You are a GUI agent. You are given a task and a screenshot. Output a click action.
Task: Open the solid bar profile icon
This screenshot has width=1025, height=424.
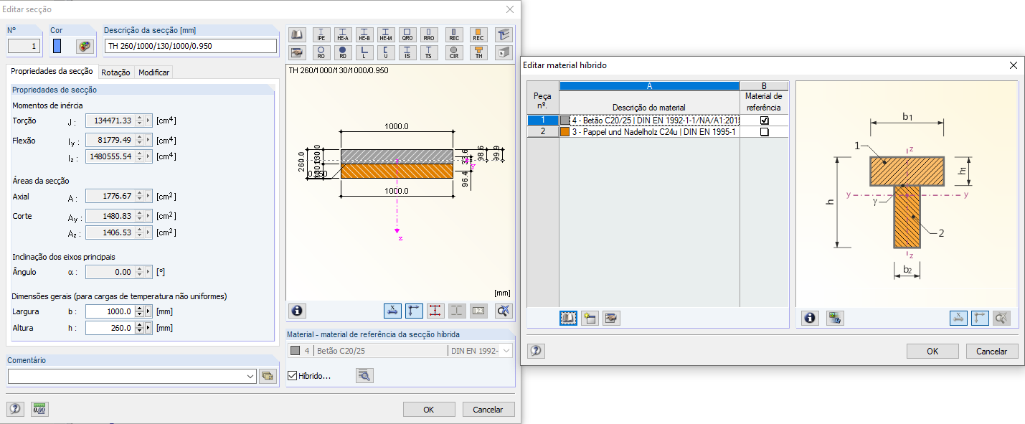coord(504,52)
